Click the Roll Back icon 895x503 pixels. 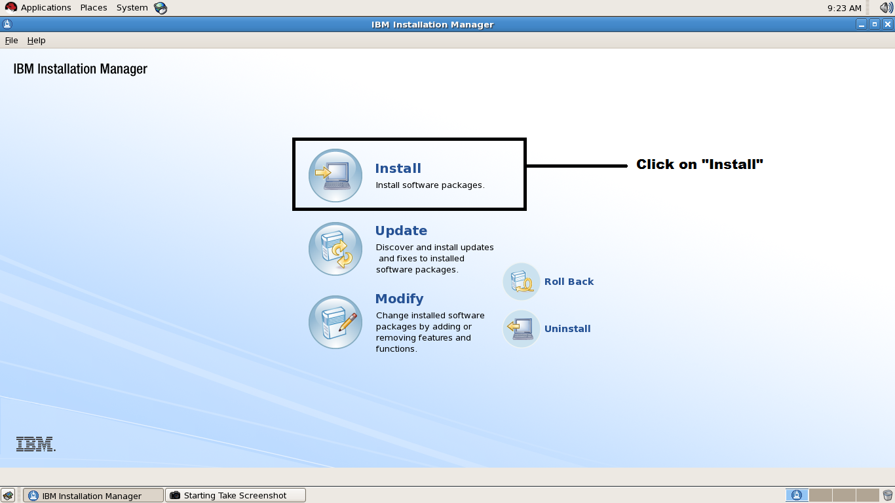point(522,282)
